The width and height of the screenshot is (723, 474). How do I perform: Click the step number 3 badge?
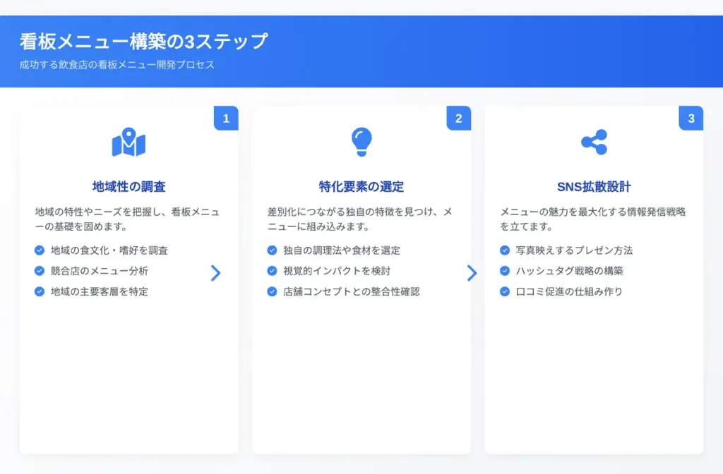691,119
